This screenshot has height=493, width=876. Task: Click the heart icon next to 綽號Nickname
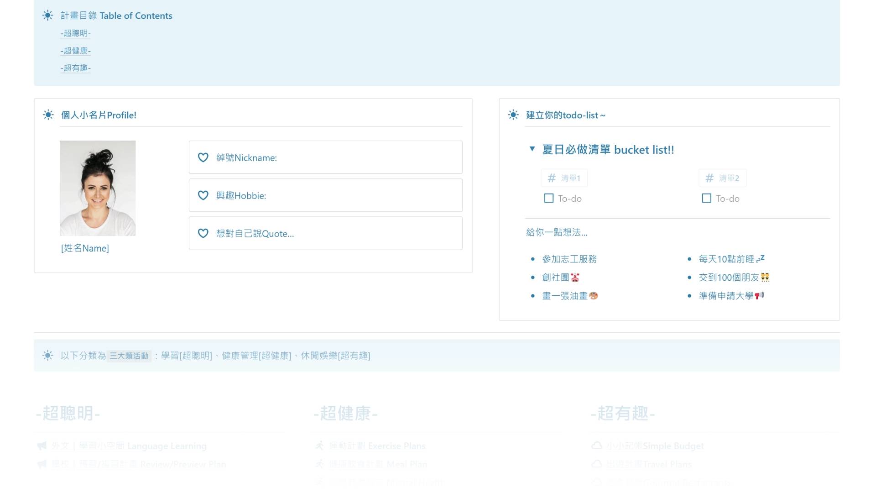point(203,157)
